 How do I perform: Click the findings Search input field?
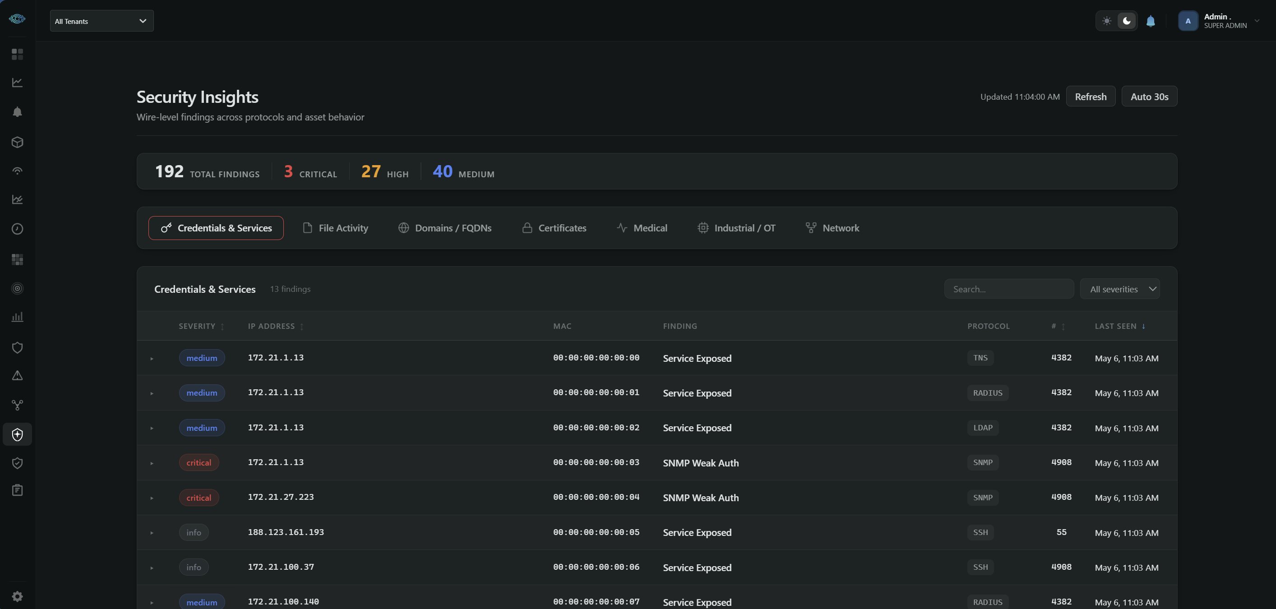[x=1008, y=289]
